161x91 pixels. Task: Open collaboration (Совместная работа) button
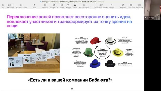point(101,5)
